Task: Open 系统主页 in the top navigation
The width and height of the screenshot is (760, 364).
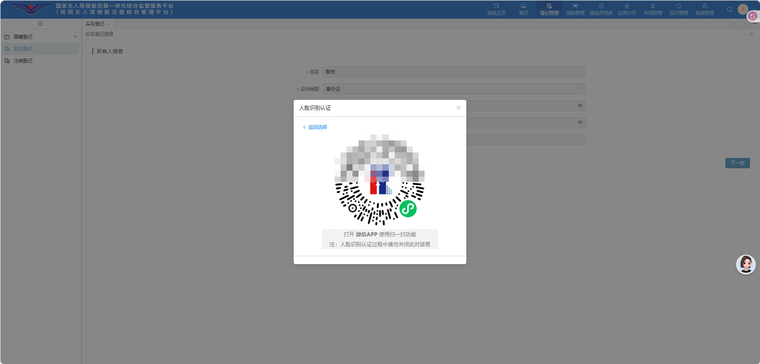Action: pos(496,10)
